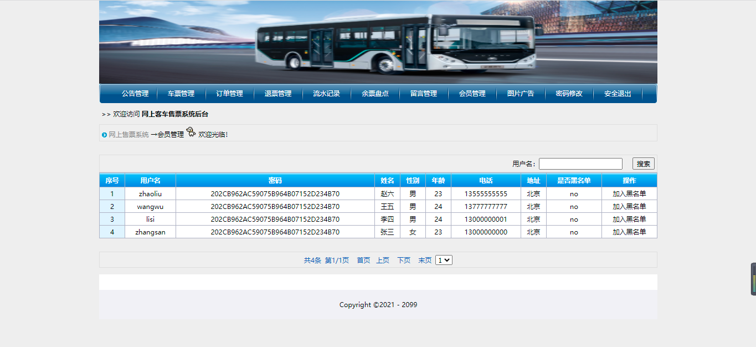756x347 pixels.
Task: Click the Copyright ©2021 - 2099 footer text
Action: 378,305
